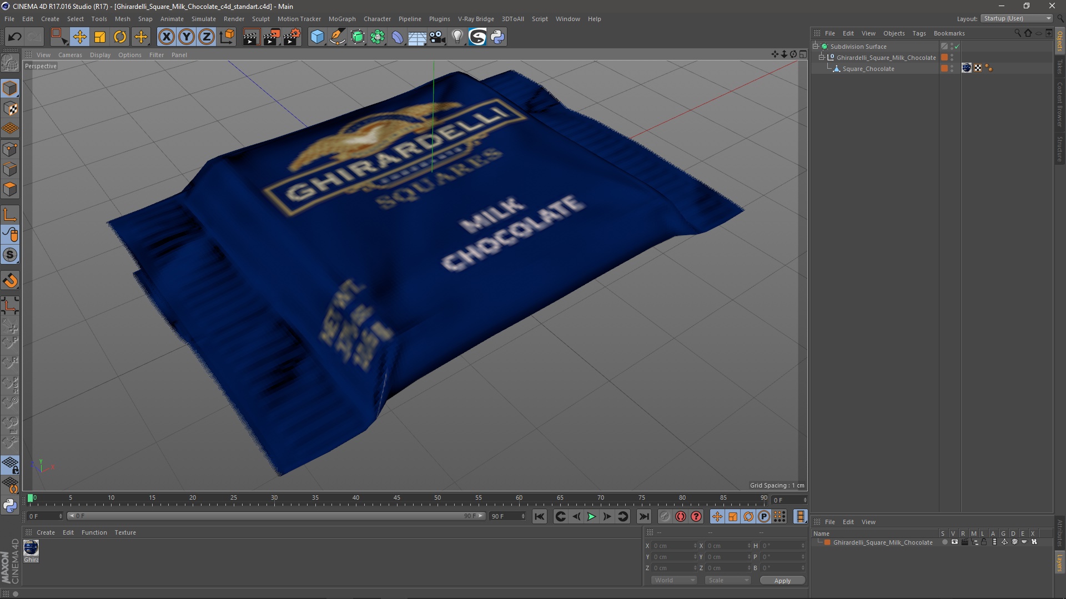
Task: Add a camera object
Action: [438, 37]
